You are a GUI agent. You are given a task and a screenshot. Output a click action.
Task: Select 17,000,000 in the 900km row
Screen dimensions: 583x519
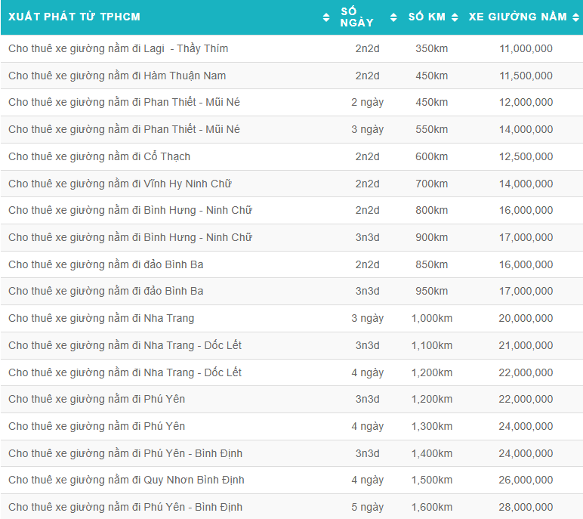click(526, 237)
